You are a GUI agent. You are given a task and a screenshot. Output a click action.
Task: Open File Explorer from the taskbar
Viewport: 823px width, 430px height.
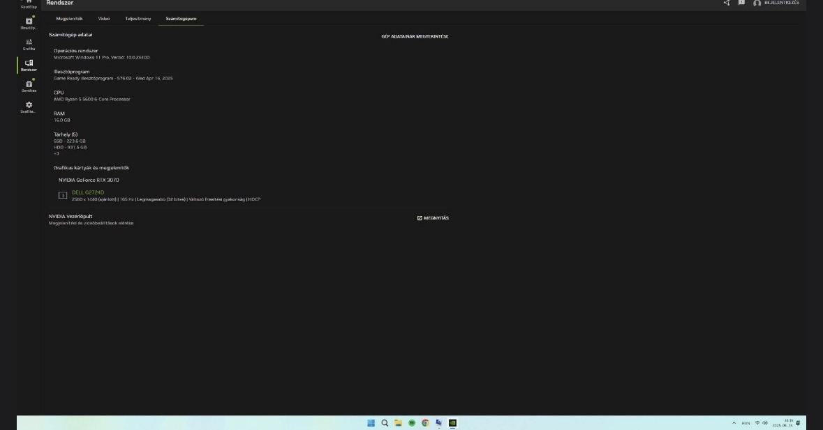coord(398,422)
